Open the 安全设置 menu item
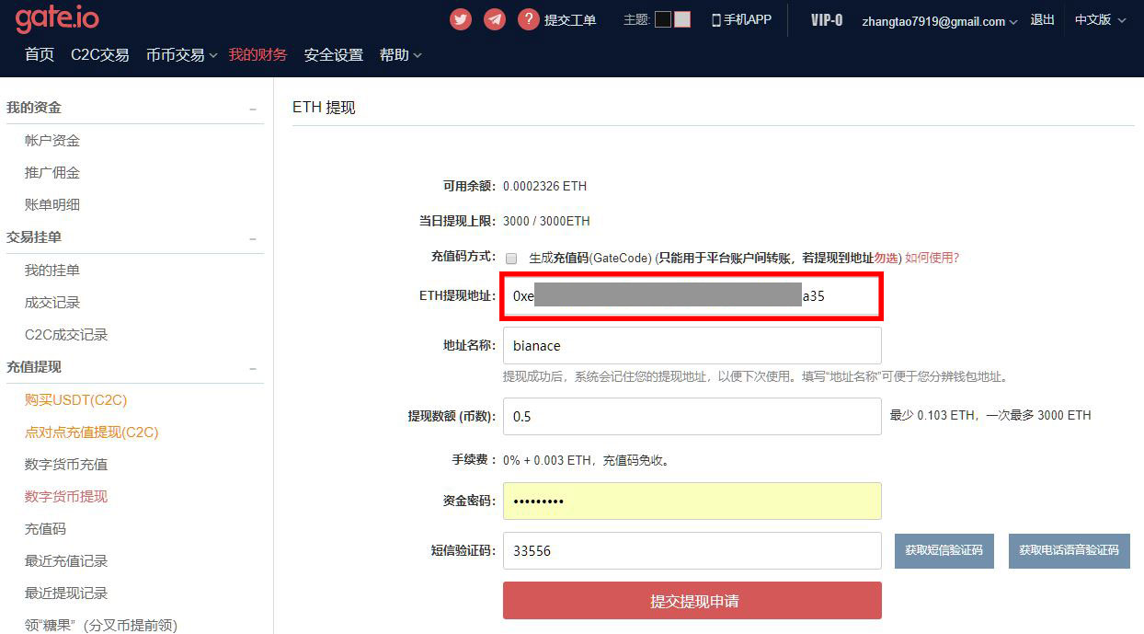This screenshot has height=634, width=1144. tap(334, 55)
